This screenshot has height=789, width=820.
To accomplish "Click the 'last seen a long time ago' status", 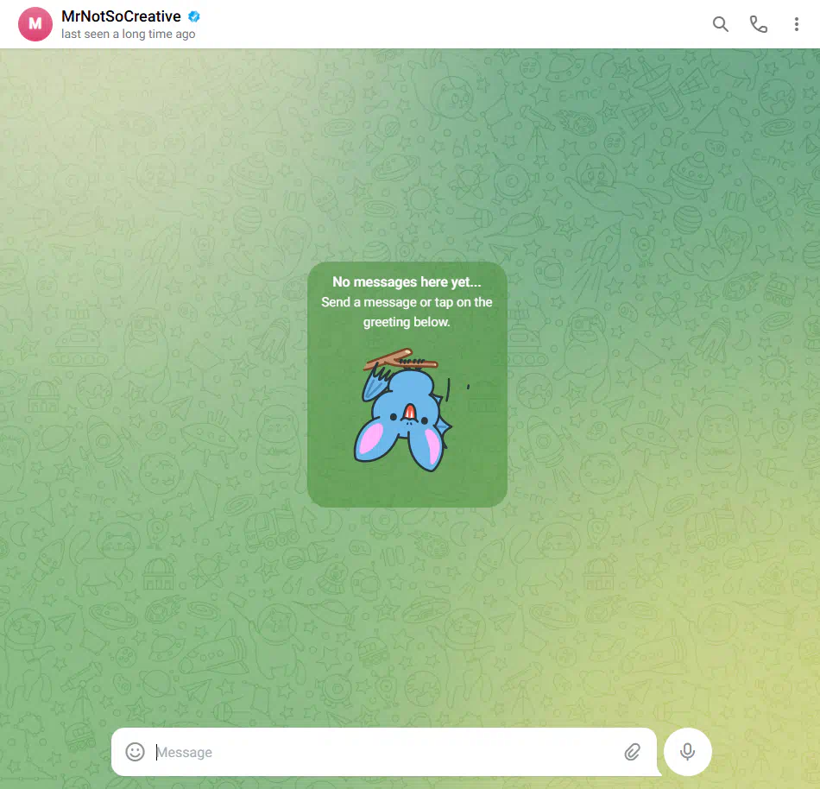I will [128, 34].
